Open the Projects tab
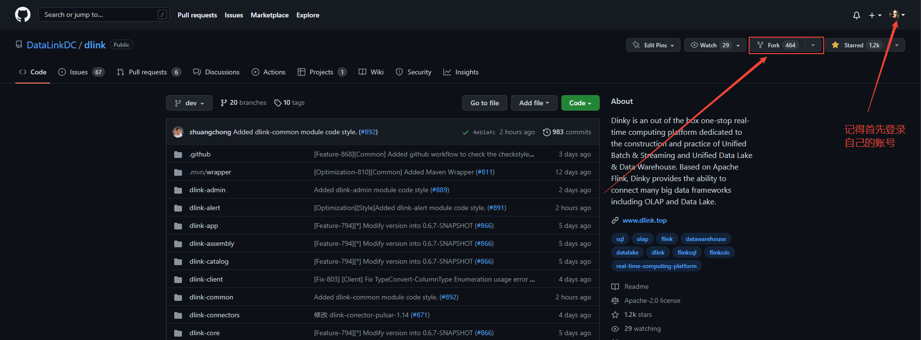This screenshot has width=921, height=340. click(322, 72)
